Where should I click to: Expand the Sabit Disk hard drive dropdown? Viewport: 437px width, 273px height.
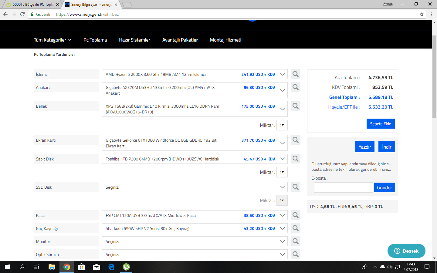[x=195, y=159]
